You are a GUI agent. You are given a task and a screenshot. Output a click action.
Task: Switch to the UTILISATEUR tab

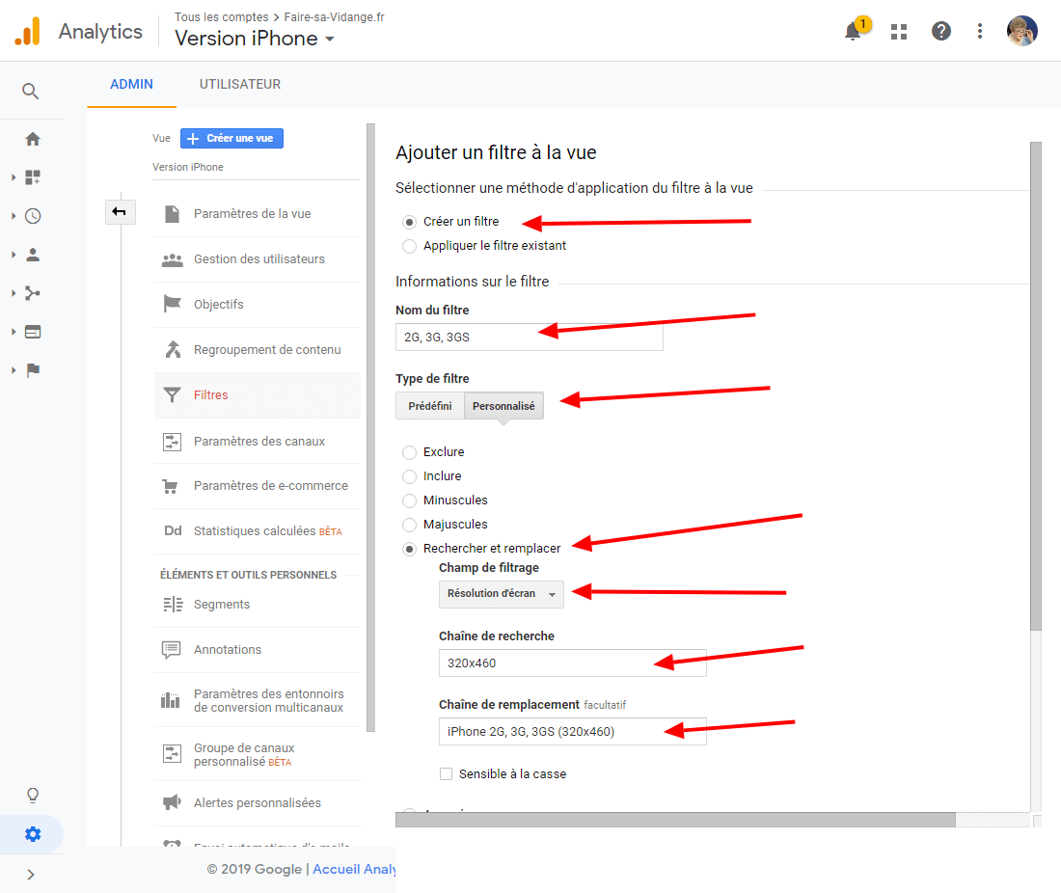239,85
